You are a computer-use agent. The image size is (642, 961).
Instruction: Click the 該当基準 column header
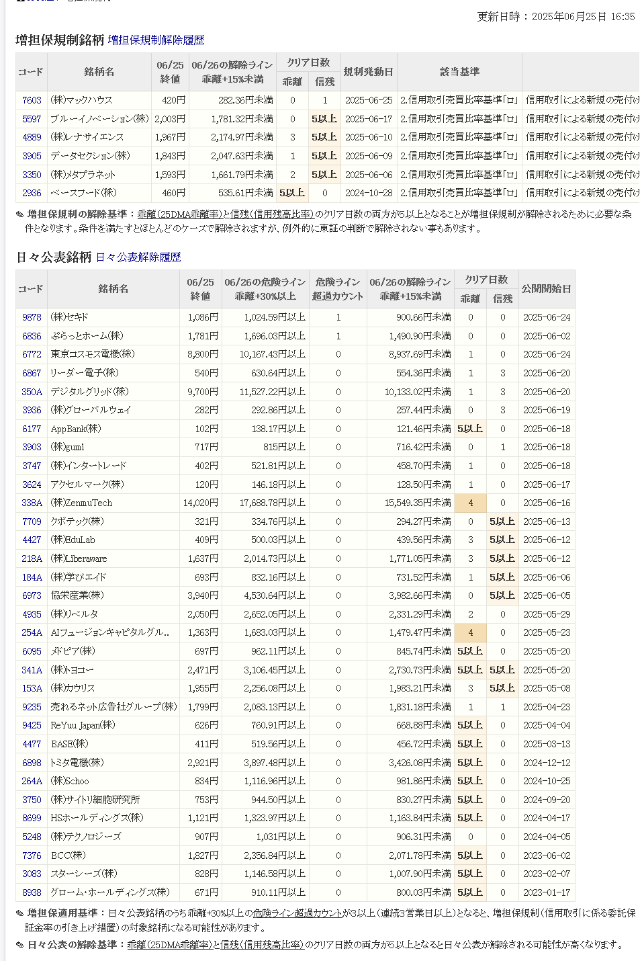(459, 72)
